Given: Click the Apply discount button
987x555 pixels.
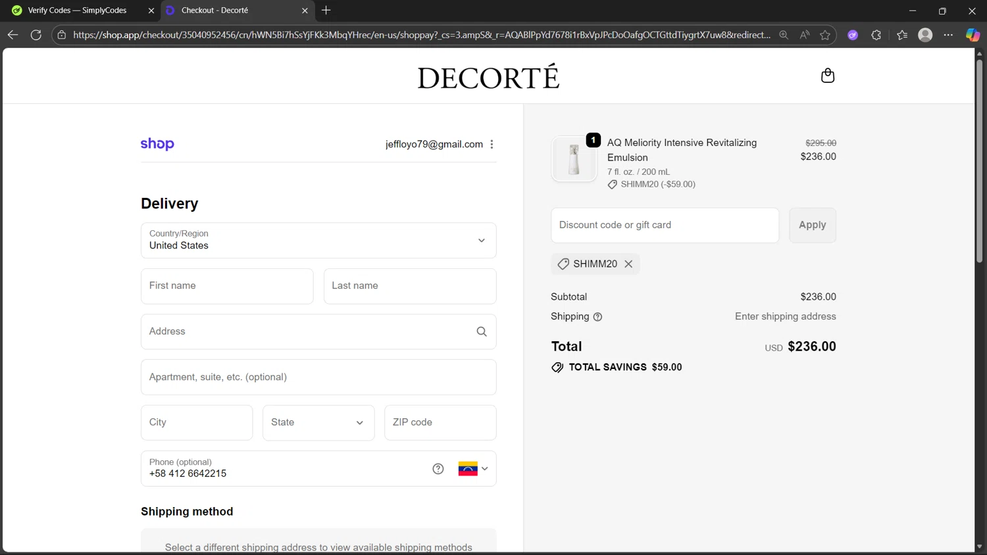Looking at the screenshot, I should [813, 225].
